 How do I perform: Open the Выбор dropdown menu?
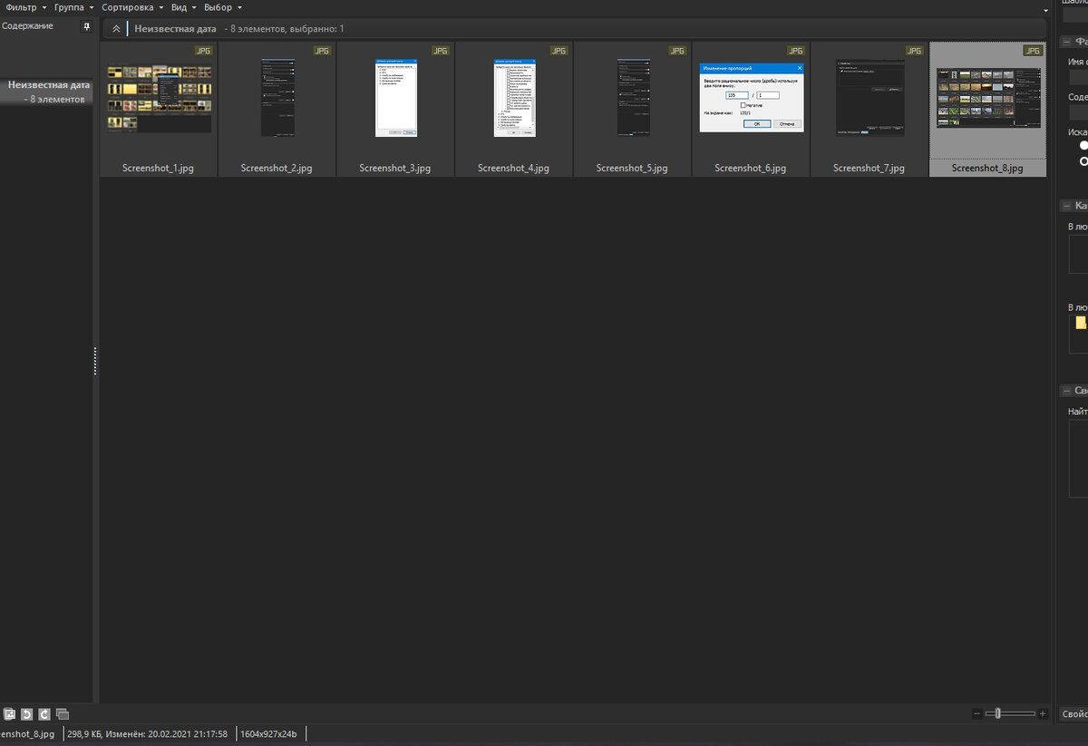tap(223, 7)
